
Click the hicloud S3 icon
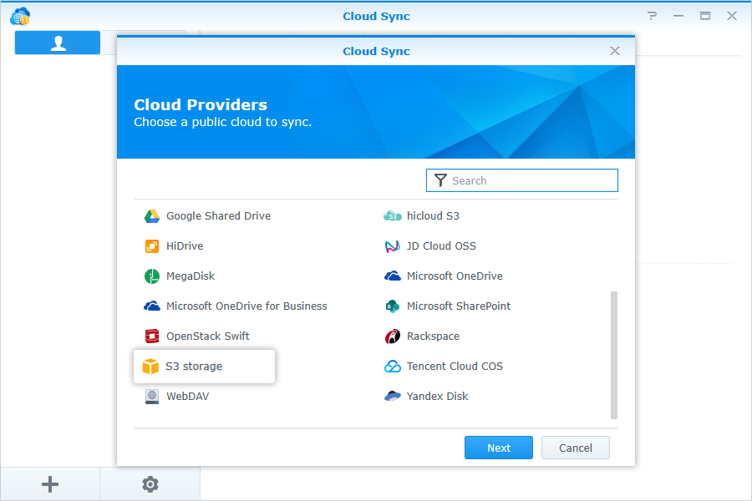[393, 216]
